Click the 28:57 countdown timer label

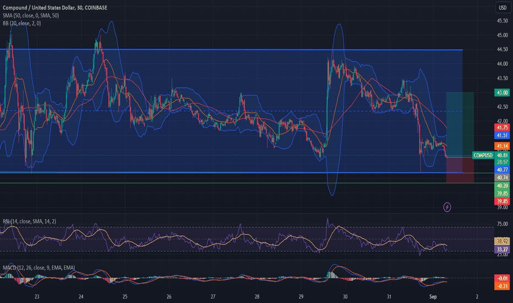(502, 162)
